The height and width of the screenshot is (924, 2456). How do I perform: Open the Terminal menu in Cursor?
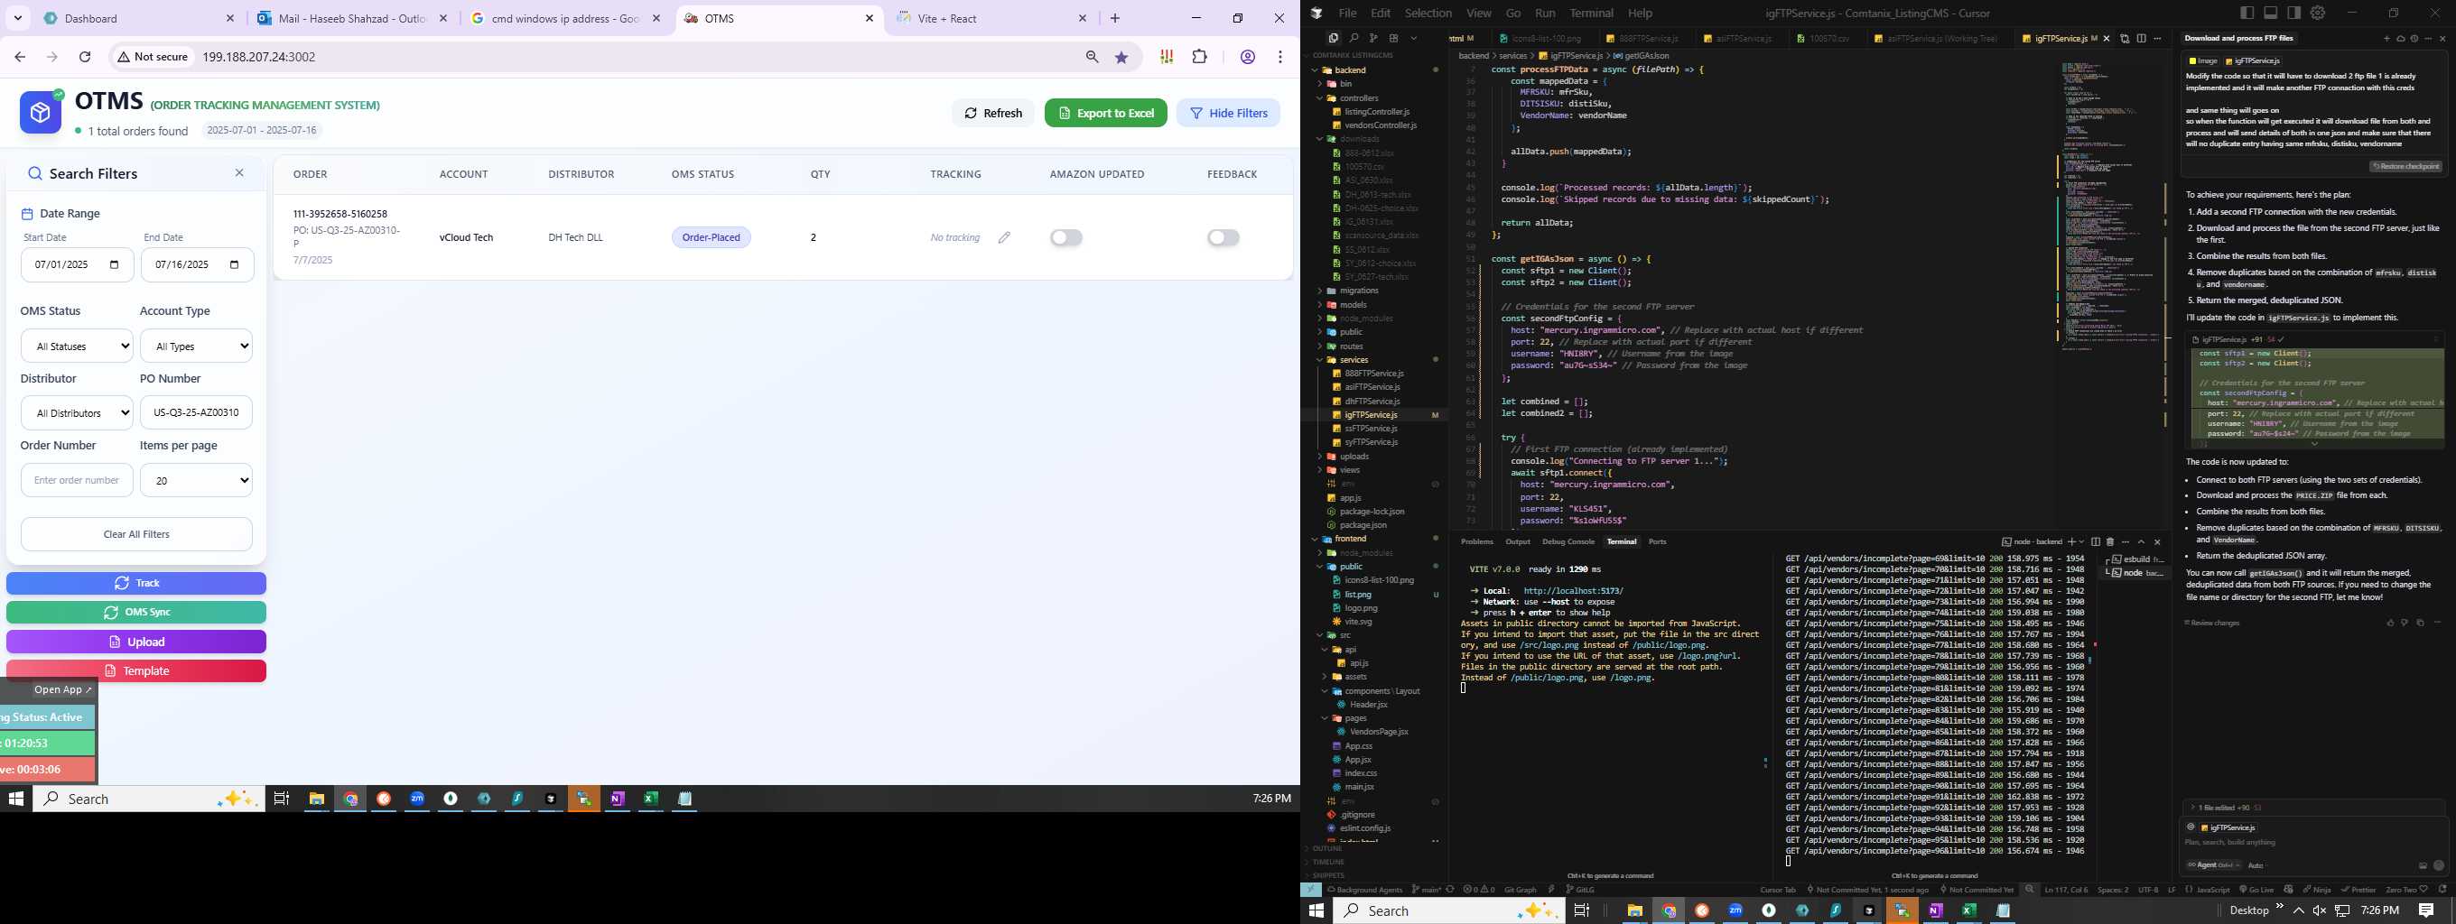click(x=1591, y=13)
